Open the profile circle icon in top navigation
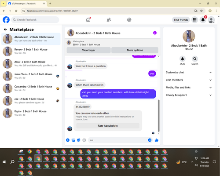220x176 pixels. (129, 20)
